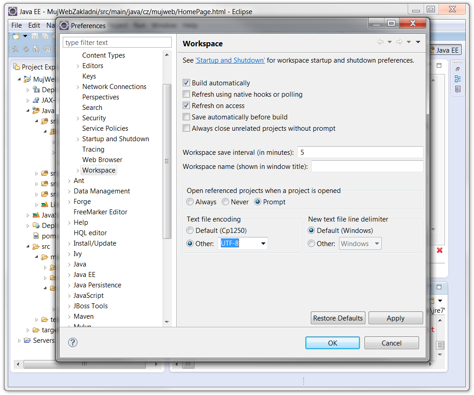Click the New wizard toolbar icon in Eclipse
Viewport: 474px width, 395px height.
pyautogui.click(x=16, y=36)
